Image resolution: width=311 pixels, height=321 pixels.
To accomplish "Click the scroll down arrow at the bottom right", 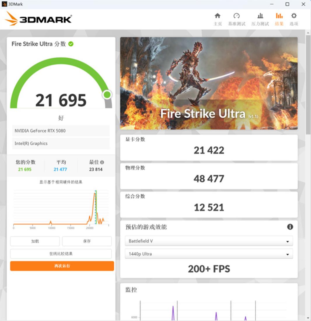I will click(x=308, y=318).
